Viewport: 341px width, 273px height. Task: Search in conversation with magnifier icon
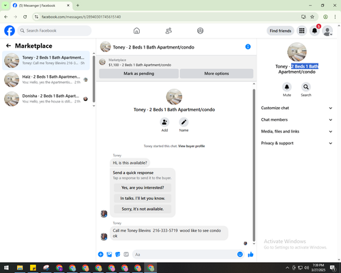(x=306, y=87)
